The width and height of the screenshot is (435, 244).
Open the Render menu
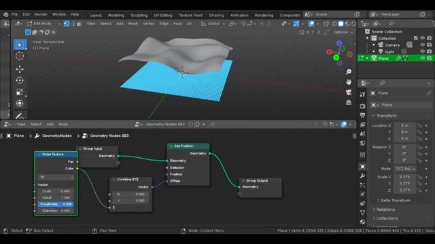click(x=41, y=14)
